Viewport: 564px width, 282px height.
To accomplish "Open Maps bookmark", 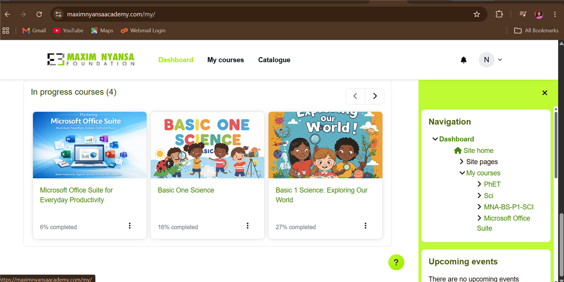I will 102,30.
